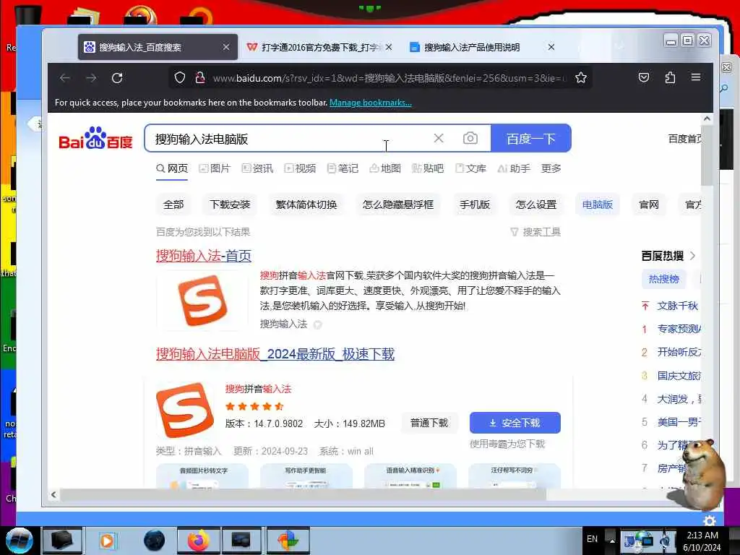Click the Baidu logo
This screenshot has width=740, height=555.
[x=96, y=138]
